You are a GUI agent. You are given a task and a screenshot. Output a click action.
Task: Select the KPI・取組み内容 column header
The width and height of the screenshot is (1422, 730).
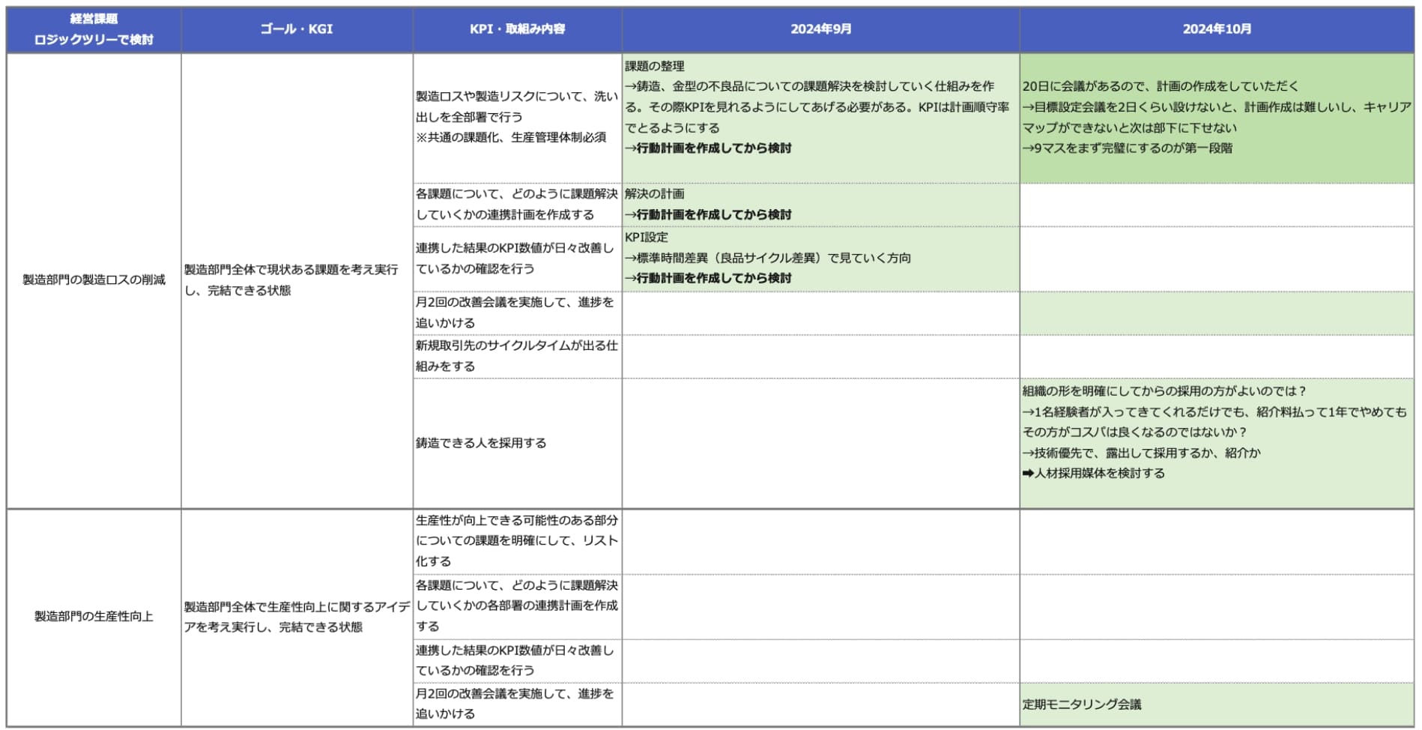[x=517, y=30]
